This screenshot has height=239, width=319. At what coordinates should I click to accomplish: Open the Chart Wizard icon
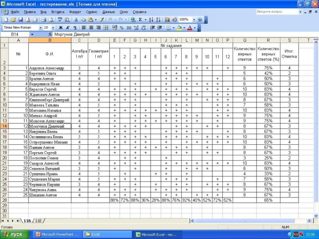click(x=167, y=20)
